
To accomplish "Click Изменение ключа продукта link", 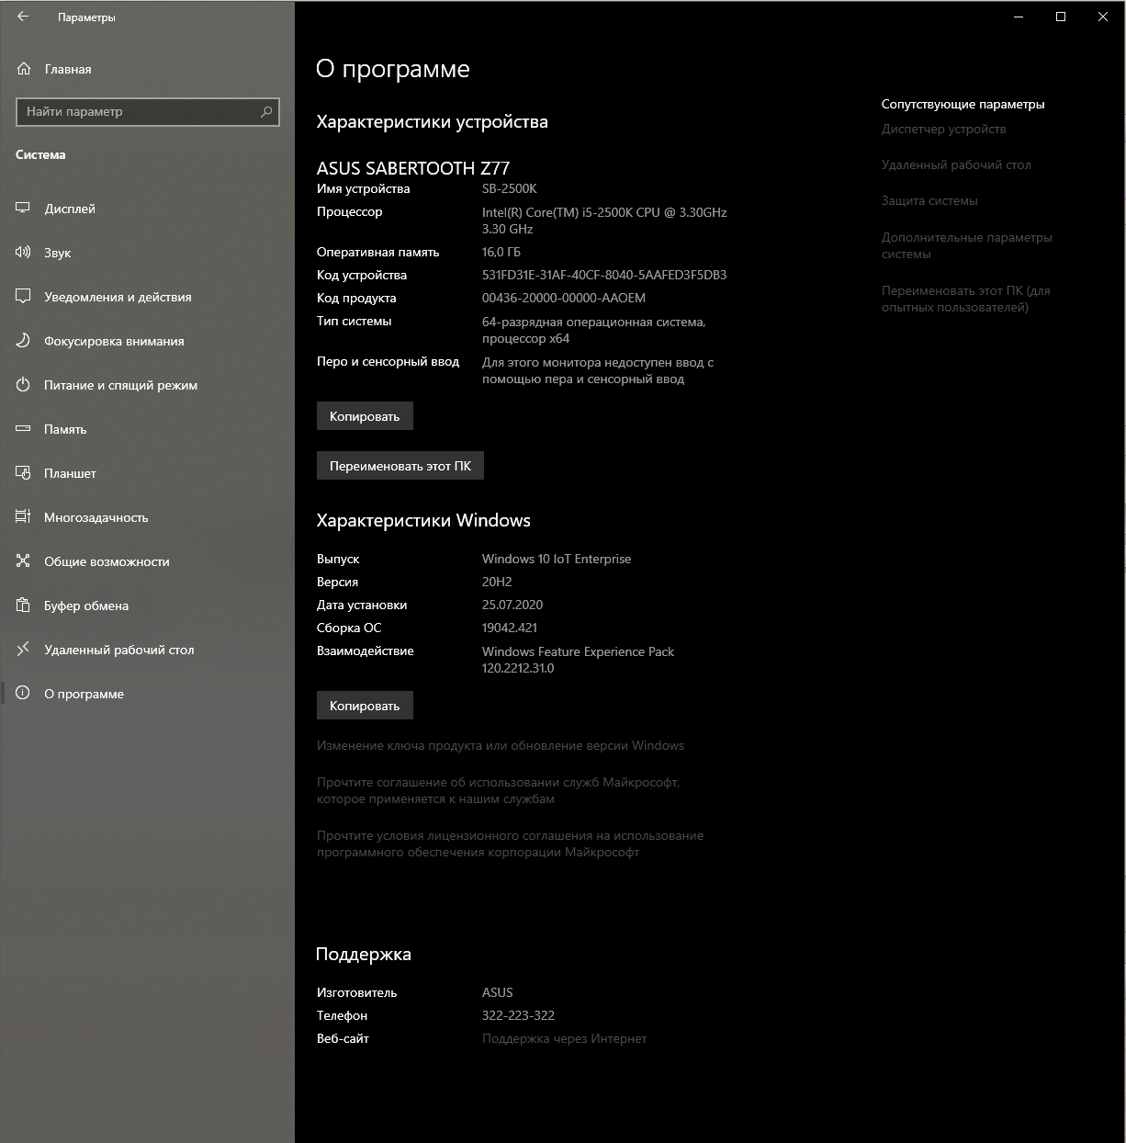I will click(501, 745).
